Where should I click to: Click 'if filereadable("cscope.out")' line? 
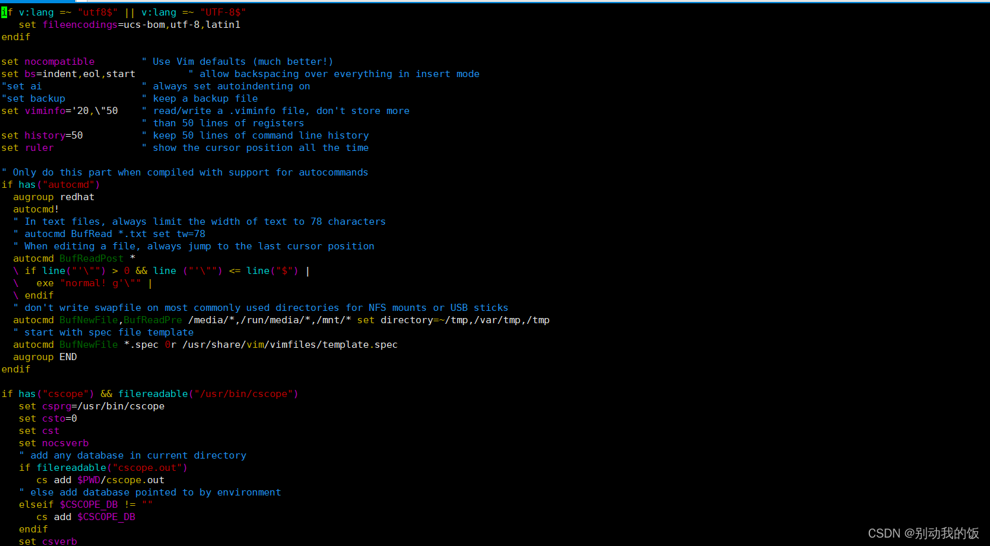(x=103, y=468)
